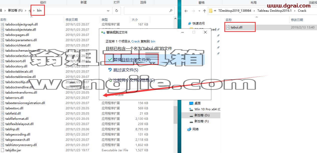Select taberrors.dll in bin folder
Image resolution: width=317 pixels, height=153 pixels.
(x=15, y=98)
